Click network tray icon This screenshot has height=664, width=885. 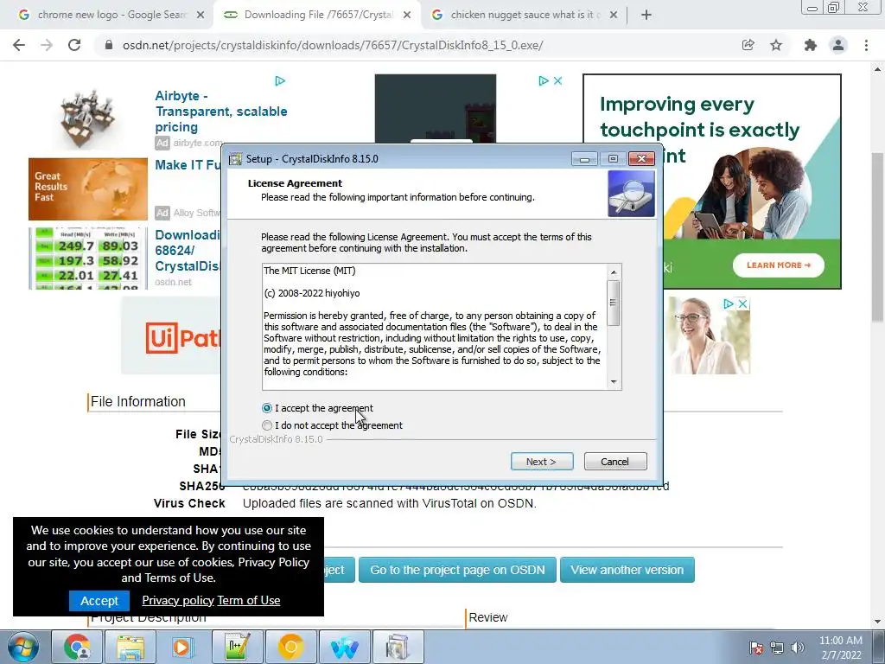(x=777, y=648)
